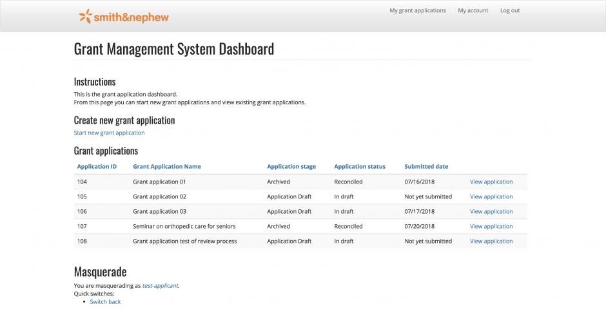View the orthopedic care seminar application

pyautogui.click(x=491, y=226)
